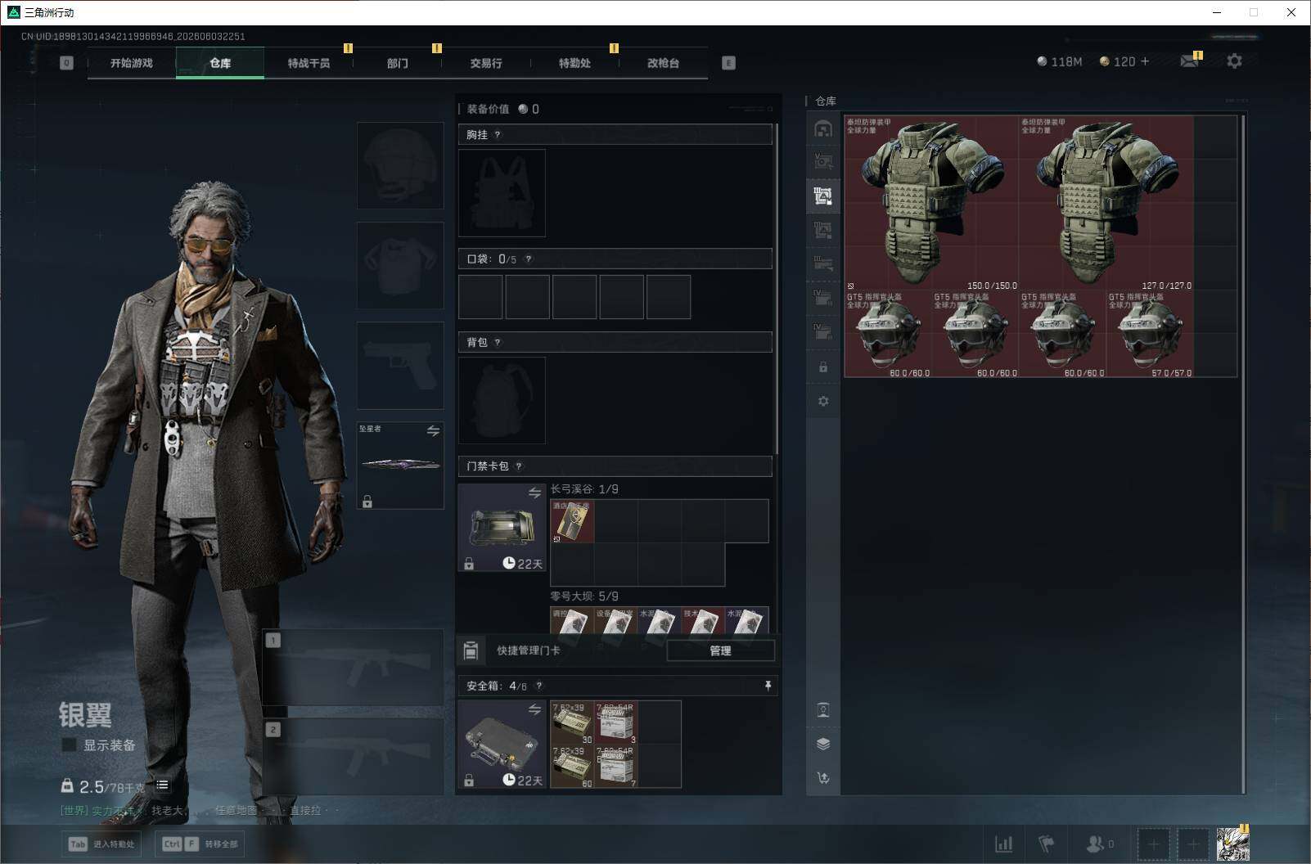Click the empty backpack slot under 背包

point(502,400)
